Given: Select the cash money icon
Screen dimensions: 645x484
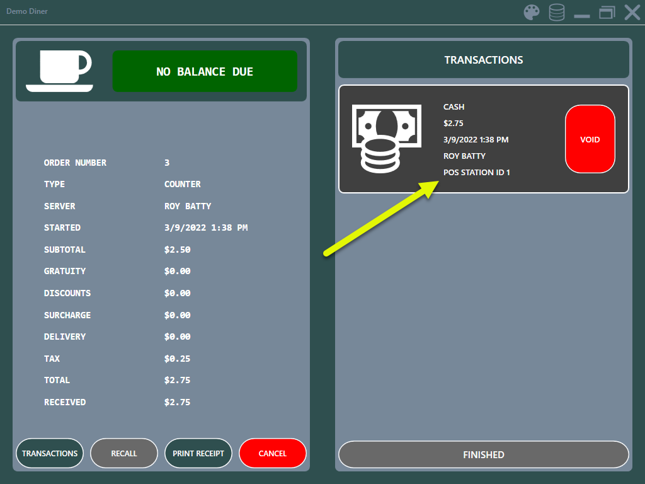Looking at the screenshot, I should pos(386,139).
